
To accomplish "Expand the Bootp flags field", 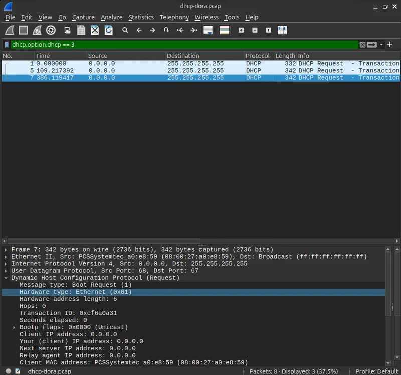I will pos(14,327).
